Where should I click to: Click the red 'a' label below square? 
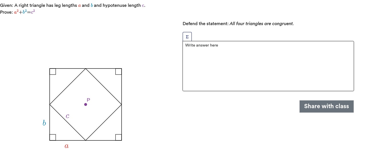click(66, 146)
